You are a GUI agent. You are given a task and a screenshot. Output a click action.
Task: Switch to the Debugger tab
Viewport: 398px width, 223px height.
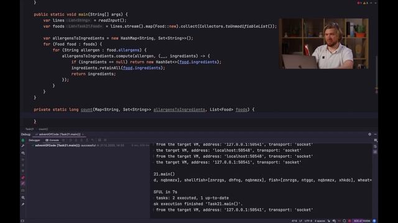(34, 140)
